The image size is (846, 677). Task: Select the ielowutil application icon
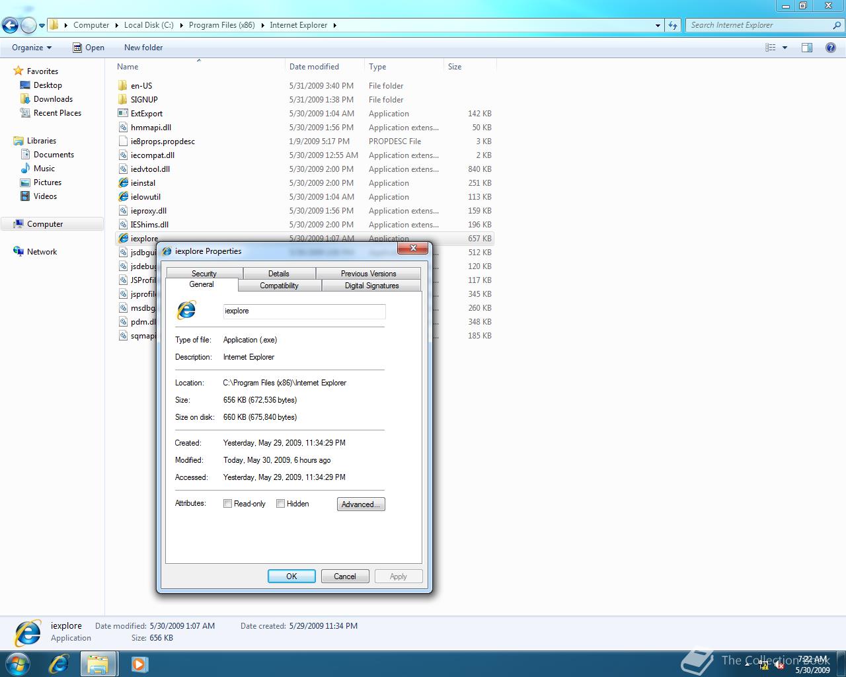tap(123, 197)
